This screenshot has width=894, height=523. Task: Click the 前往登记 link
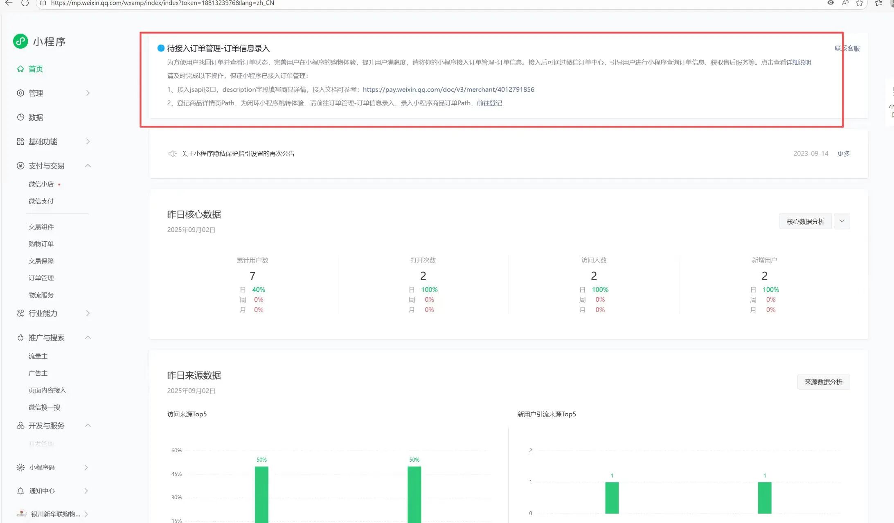click(489, 103)
